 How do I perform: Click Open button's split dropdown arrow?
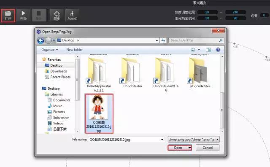point(189,148)
